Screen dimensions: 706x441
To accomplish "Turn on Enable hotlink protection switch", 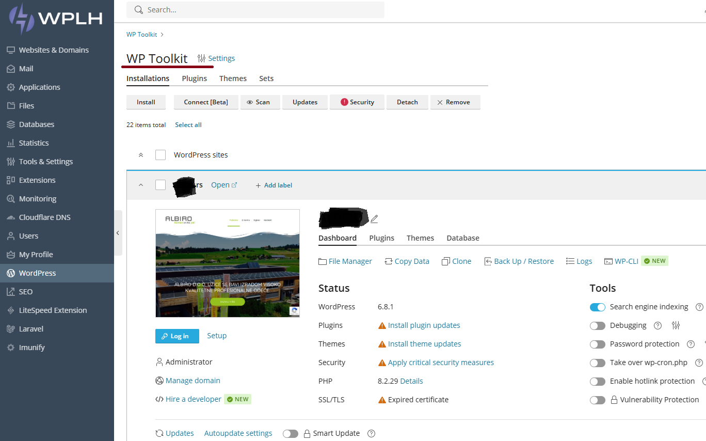I will coord(598,382).
